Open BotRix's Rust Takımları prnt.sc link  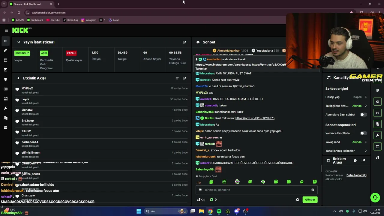coord(255,118)
